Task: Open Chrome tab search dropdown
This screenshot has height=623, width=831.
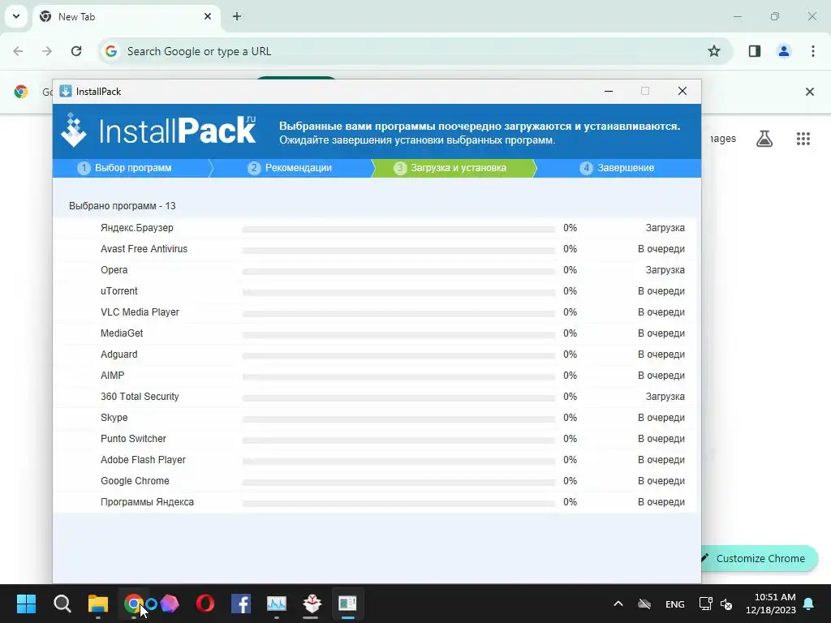Action: [16, 16]
